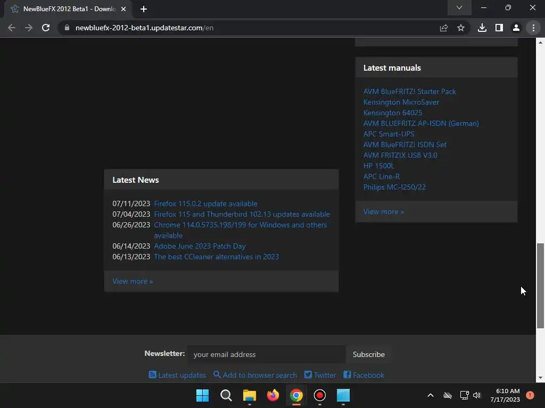
Task: Read Chrome 114.0.5735.198/199 news article
Action: (241, 230)
